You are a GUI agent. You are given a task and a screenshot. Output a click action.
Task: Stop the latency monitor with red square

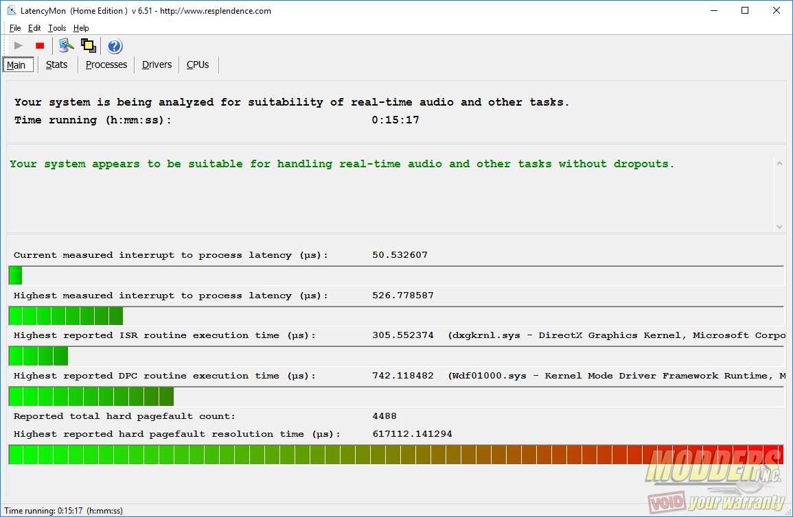click(39, 45)
